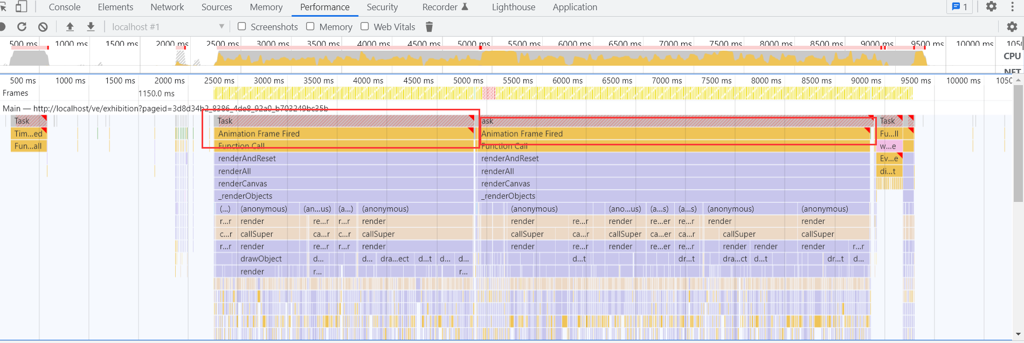Click the record button icon
Image resolution: width=1024 pixels, height=343 pixels.
point(2,26)
